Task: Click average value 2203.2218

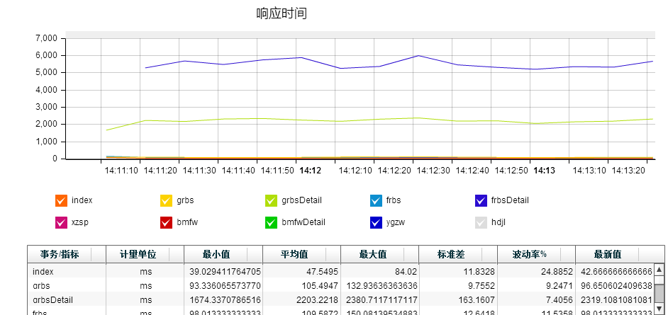Action: click(318, 300)
